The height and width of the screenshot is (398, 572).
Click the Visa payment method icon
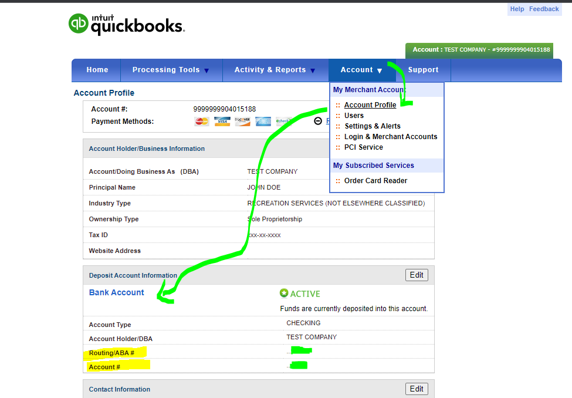point(222,122)
